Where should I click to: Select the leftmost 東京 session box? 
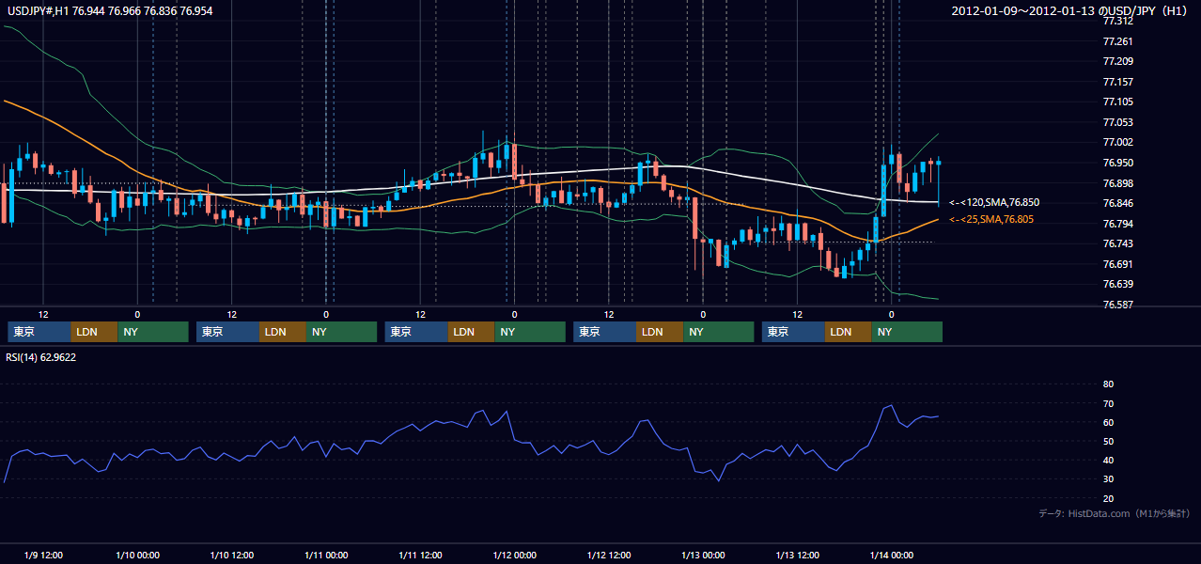39,332
